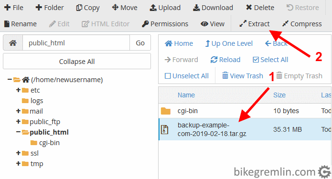Click the tar.gz archive file icon
The width and height of the screenshot is (332, 179).
pyautogui.click(x=165, y=129)
